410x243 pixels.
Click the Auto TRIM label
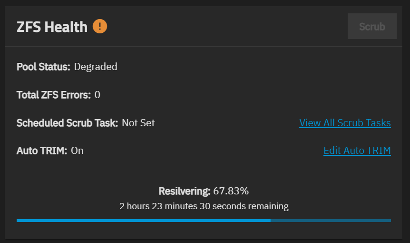42,151
